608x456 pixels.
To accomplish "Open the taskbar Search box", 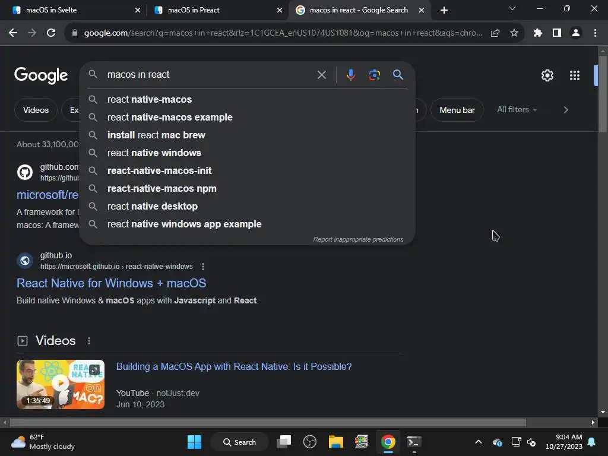I will point(239,442).
